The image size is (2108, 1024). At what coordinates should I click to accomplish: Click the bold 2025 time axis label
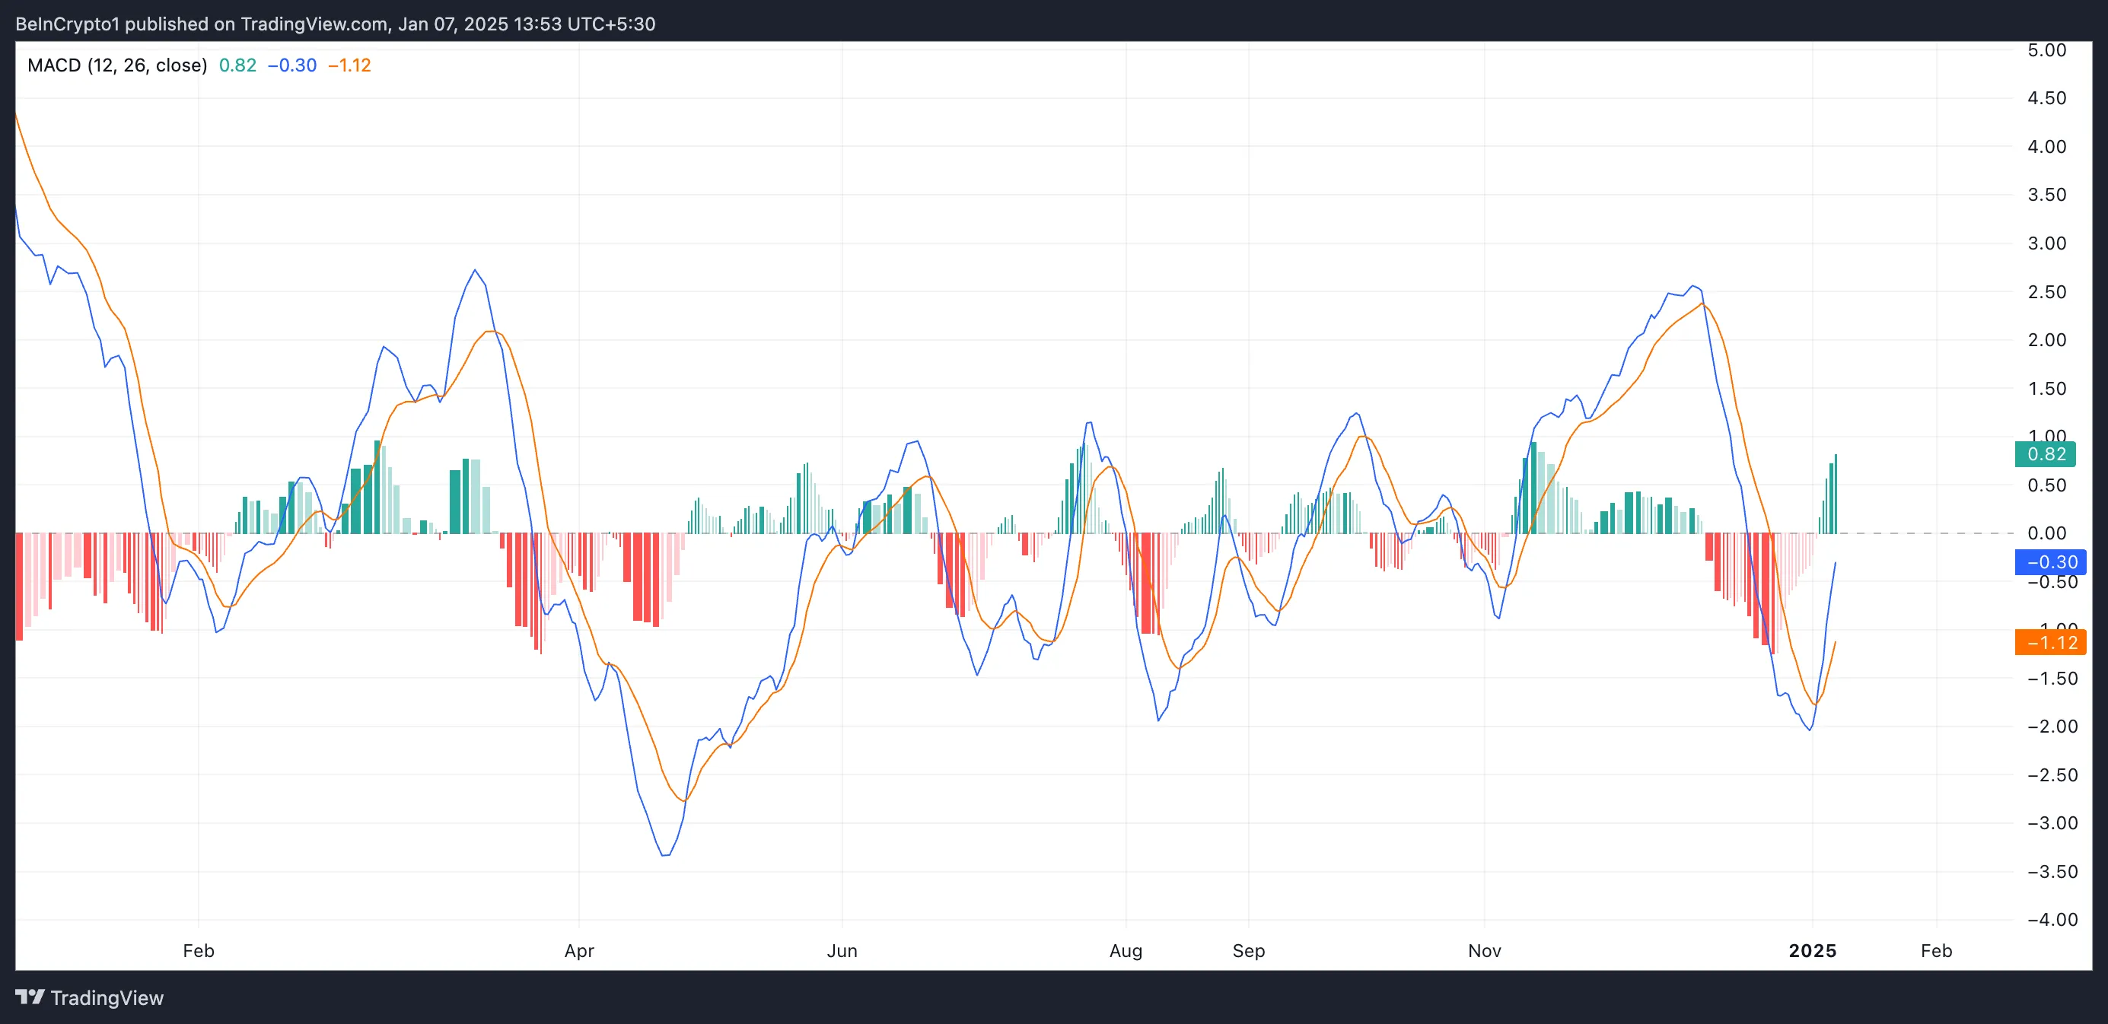coord(1813,950)
